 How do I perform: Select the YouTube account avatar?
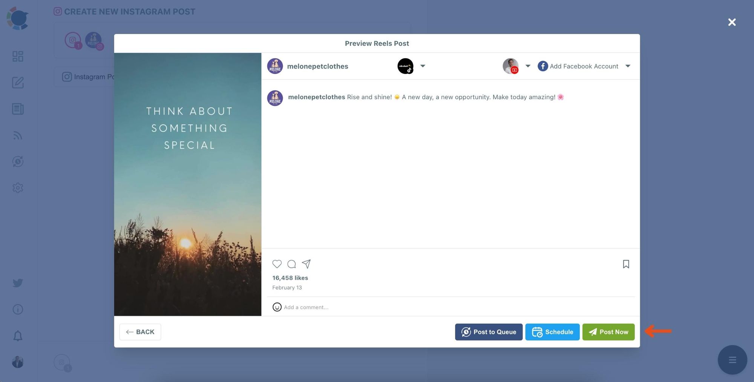tap(511, 66)
